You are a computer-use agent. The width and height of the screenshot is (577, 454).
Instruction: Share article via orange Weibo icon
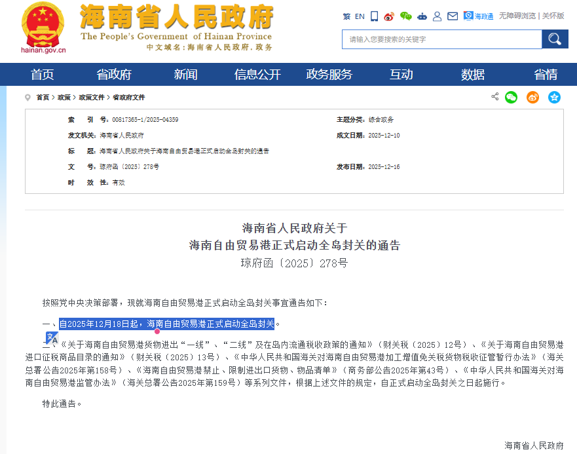[533, 97]
